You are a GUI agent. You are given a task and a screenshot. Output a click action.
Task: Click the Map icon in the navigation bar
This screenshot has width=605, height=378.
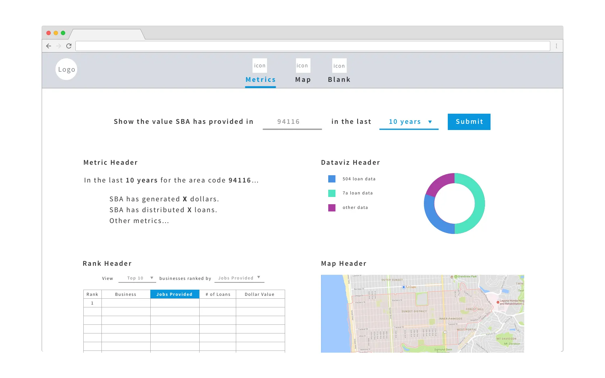coord(303,66)
